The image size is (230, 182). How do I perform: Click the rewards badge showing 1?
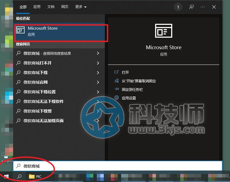click(178, 7)
